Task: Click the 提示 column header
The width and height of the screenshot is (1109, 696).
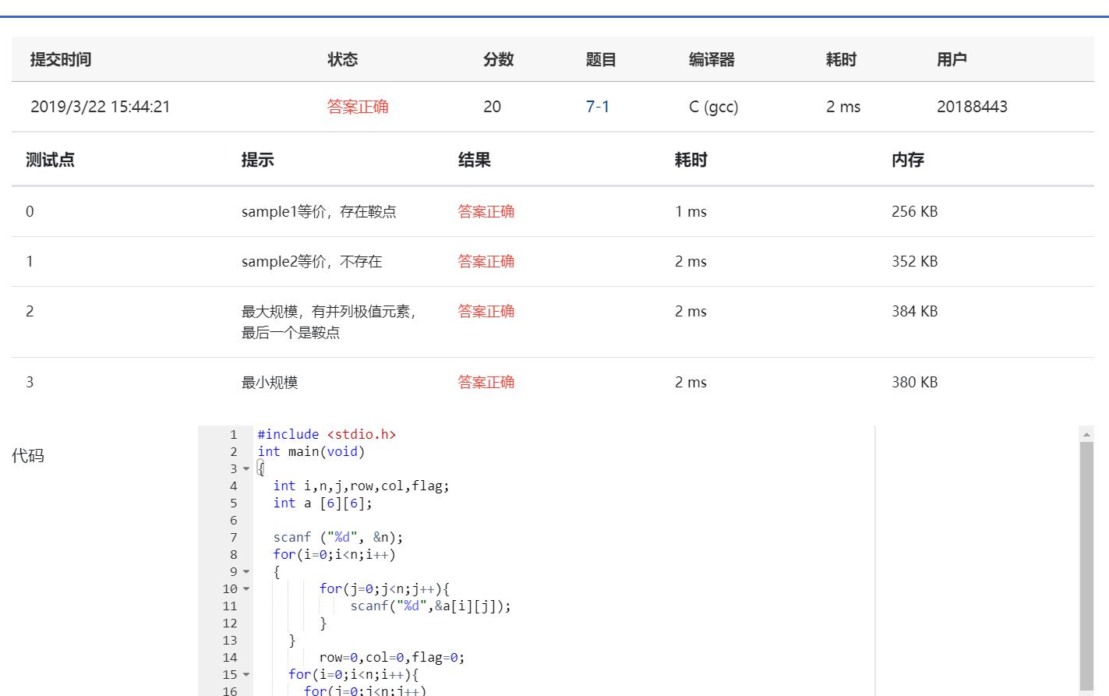Action: (257, 160)
